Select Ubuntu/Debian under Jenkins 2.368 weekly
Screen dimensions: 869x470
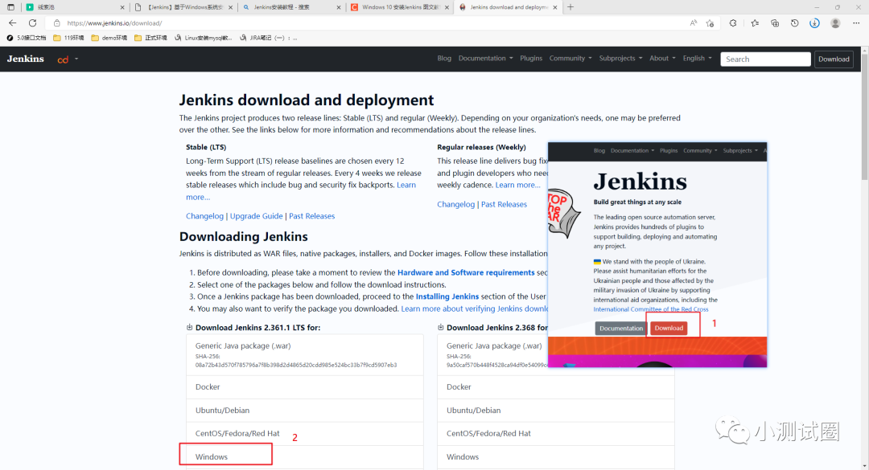pos(556,411)
